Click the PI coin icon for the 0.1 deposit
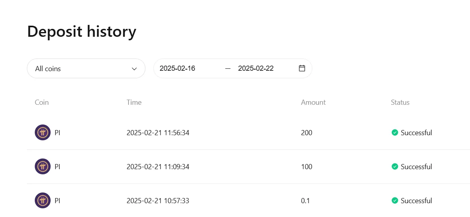 (x=43, y=200)
